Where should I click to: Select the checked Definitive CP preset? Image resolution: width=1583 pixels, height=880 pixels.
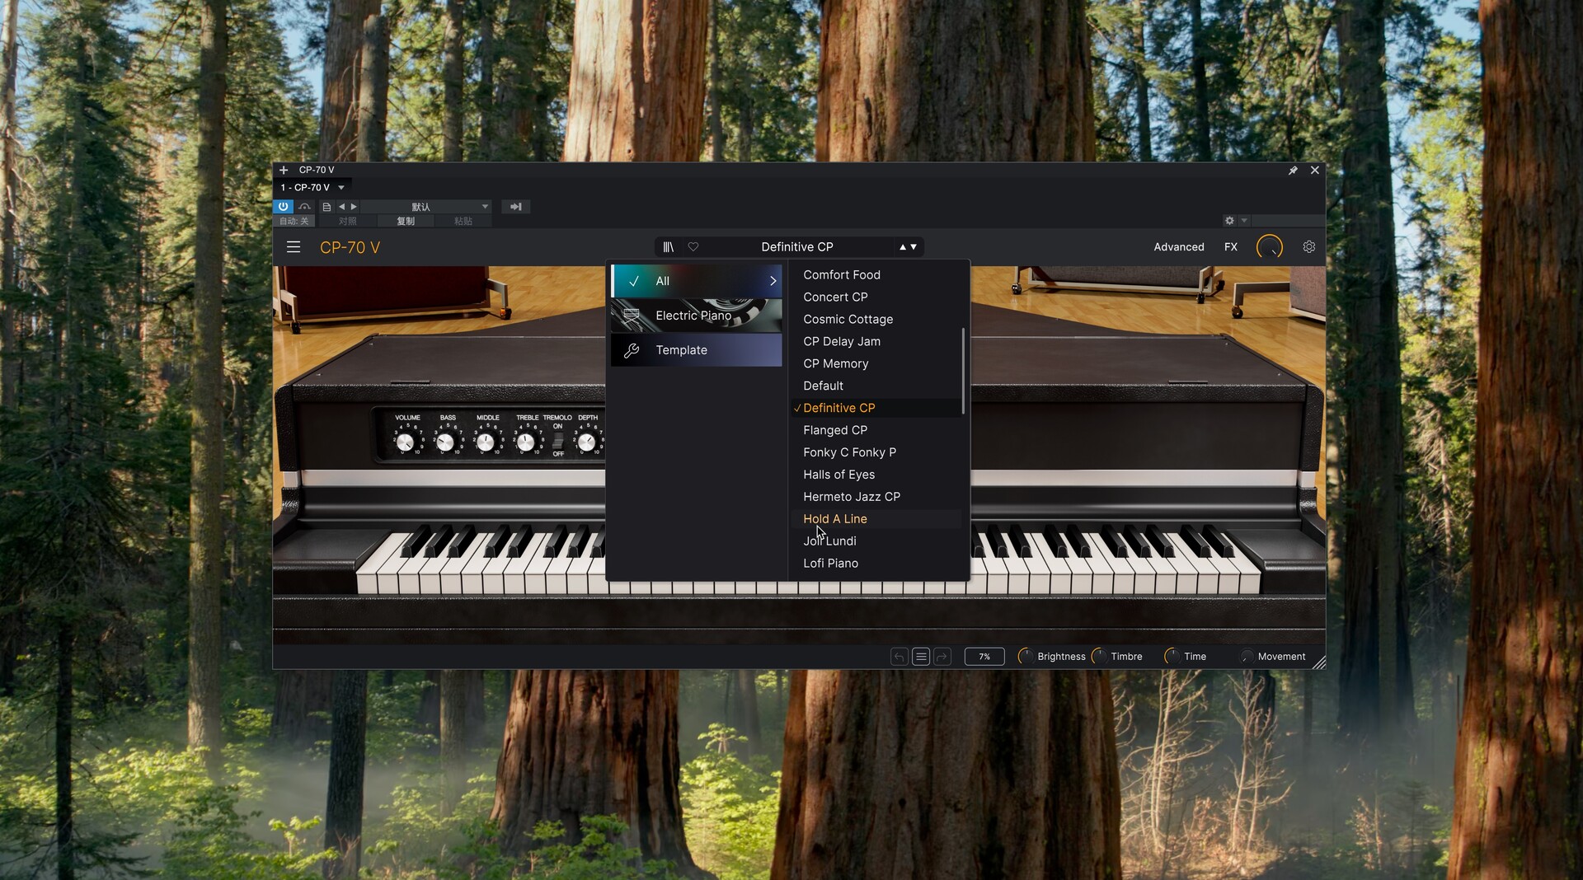tap(876, 408)
